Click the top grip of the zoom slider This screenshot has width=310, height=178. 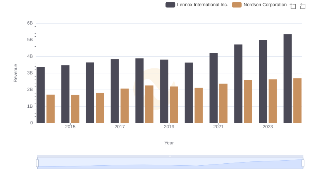click(x=170, y=156)
